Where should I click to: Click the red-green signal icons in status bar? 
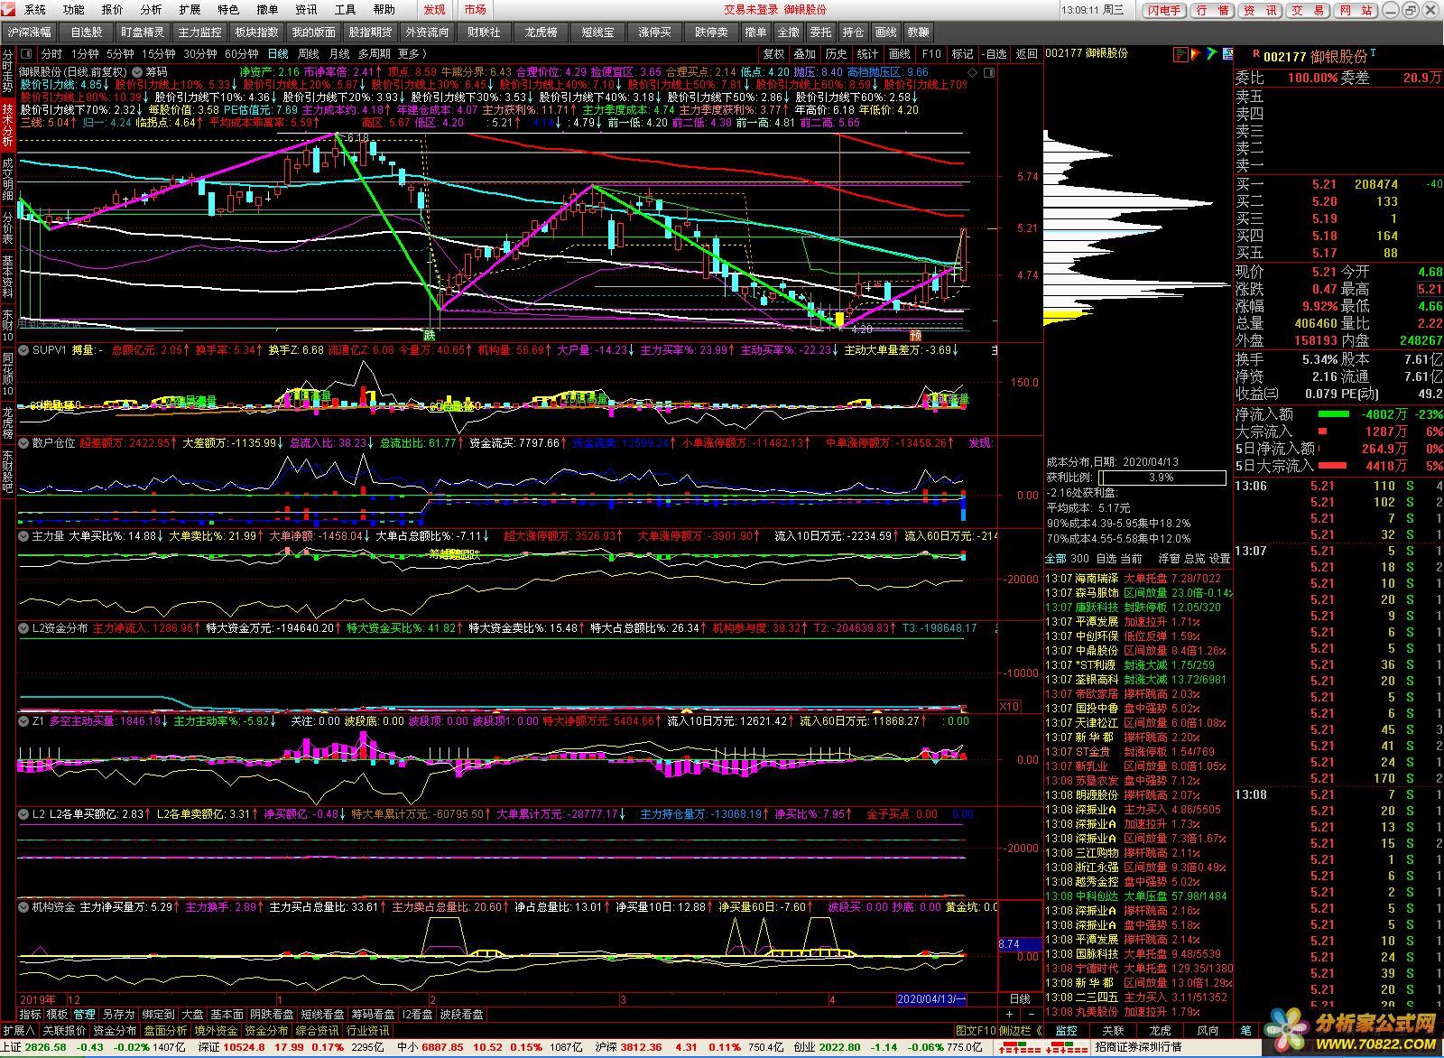[x=1041, y=1048]
